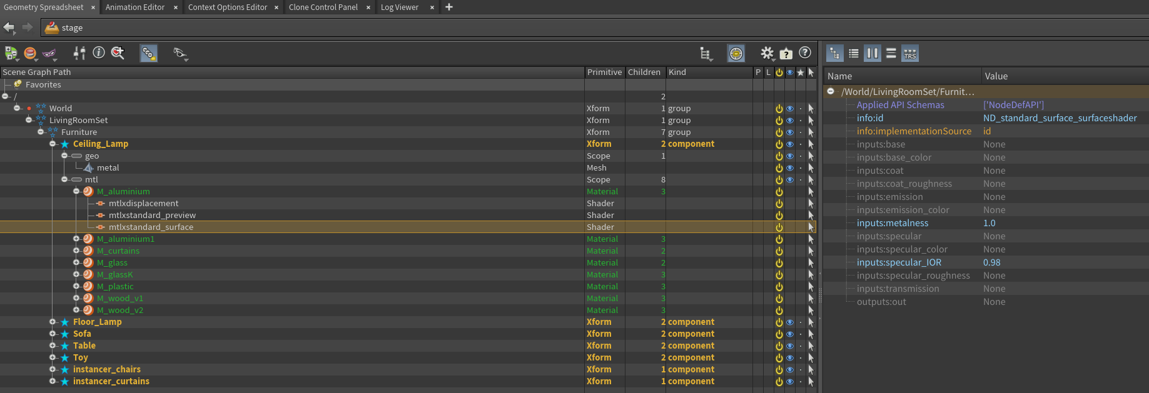
Task: Toggle the TRS transform display icon
Action: (x=910, y=54)
